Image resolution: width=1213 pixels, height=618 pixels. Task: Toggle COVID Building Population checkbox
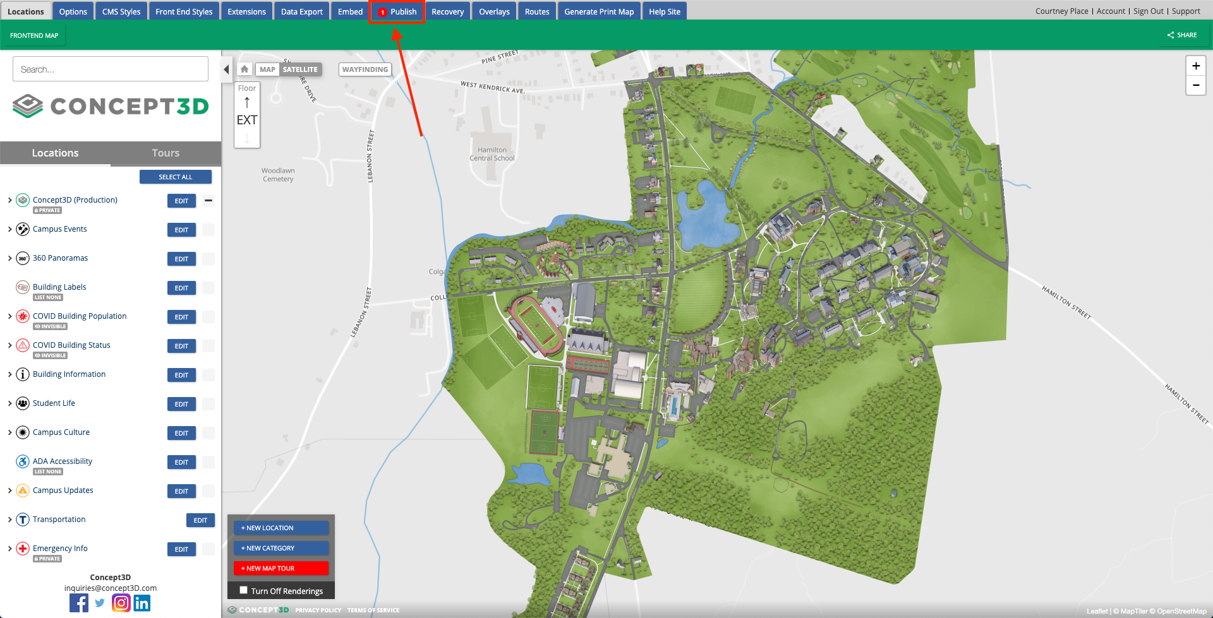(x=208, y=317)
